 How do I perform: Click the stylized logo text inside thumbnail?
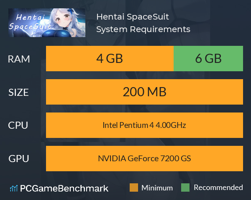tap(30, 22)
